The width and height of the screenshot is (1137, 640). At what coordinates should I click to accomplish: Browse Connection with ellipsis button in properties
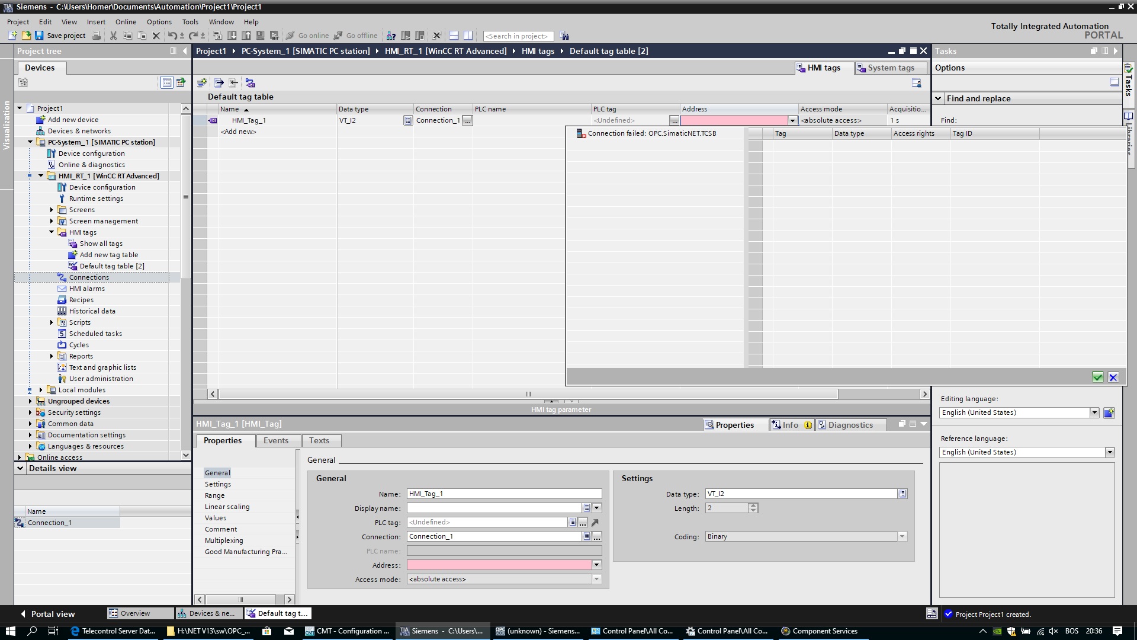coord(597,536)
